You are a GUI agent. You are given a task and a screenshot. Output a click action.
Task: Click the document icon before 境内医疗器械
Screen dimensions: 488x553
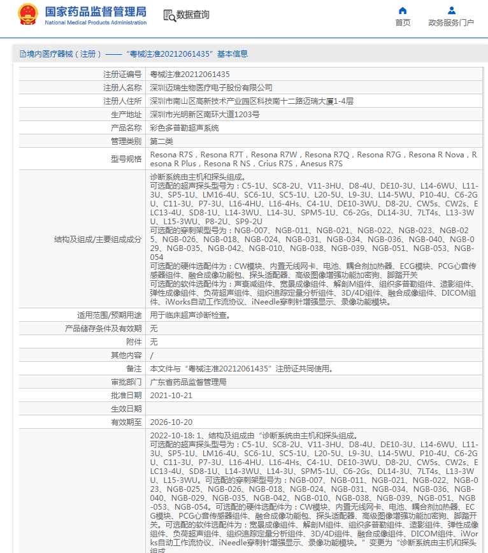click(23, 54)
